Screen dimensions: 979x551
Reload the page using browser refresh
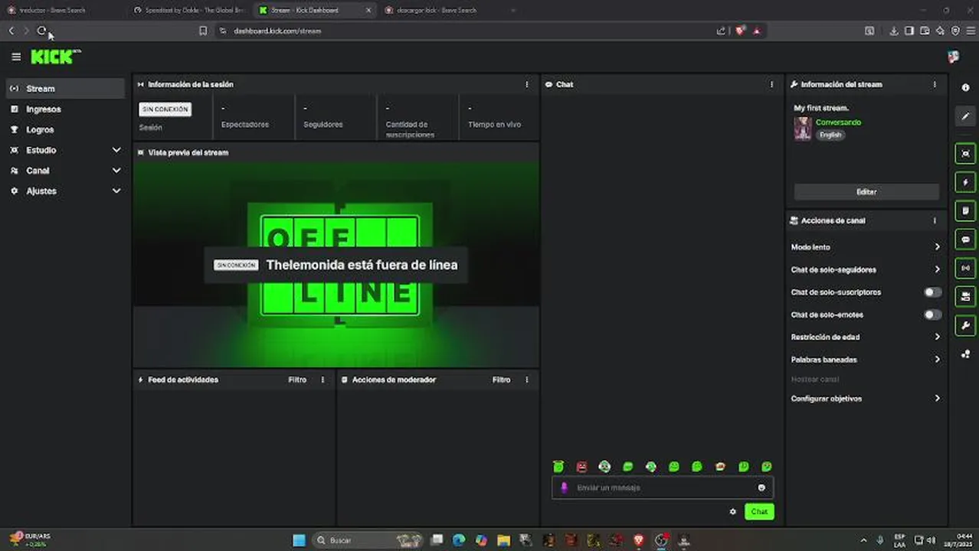pyautogui.click(x=42, y=31)
